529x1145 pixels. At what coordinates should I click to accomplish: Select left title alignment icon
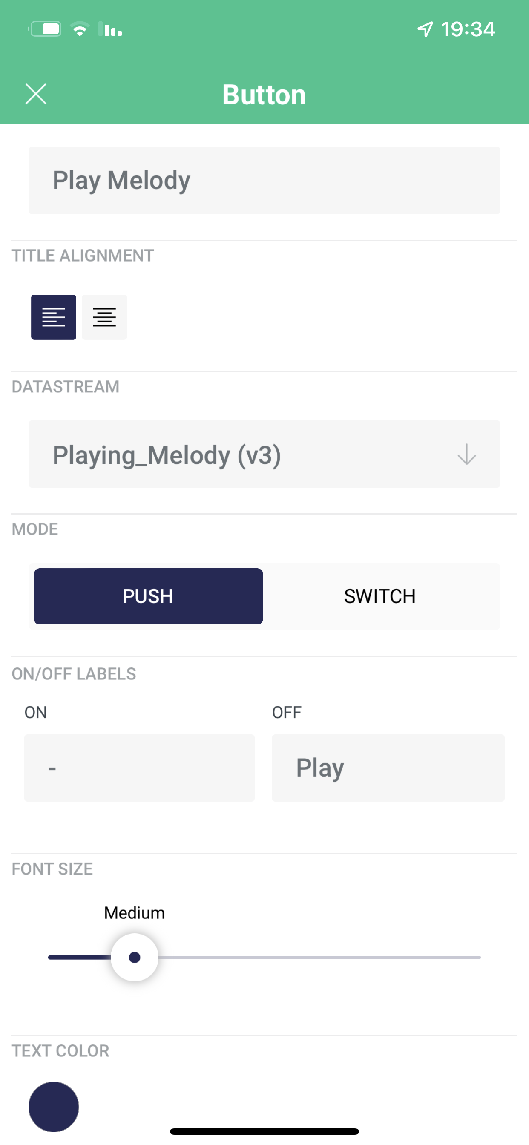pyautogui.click(x=53, y=317)
